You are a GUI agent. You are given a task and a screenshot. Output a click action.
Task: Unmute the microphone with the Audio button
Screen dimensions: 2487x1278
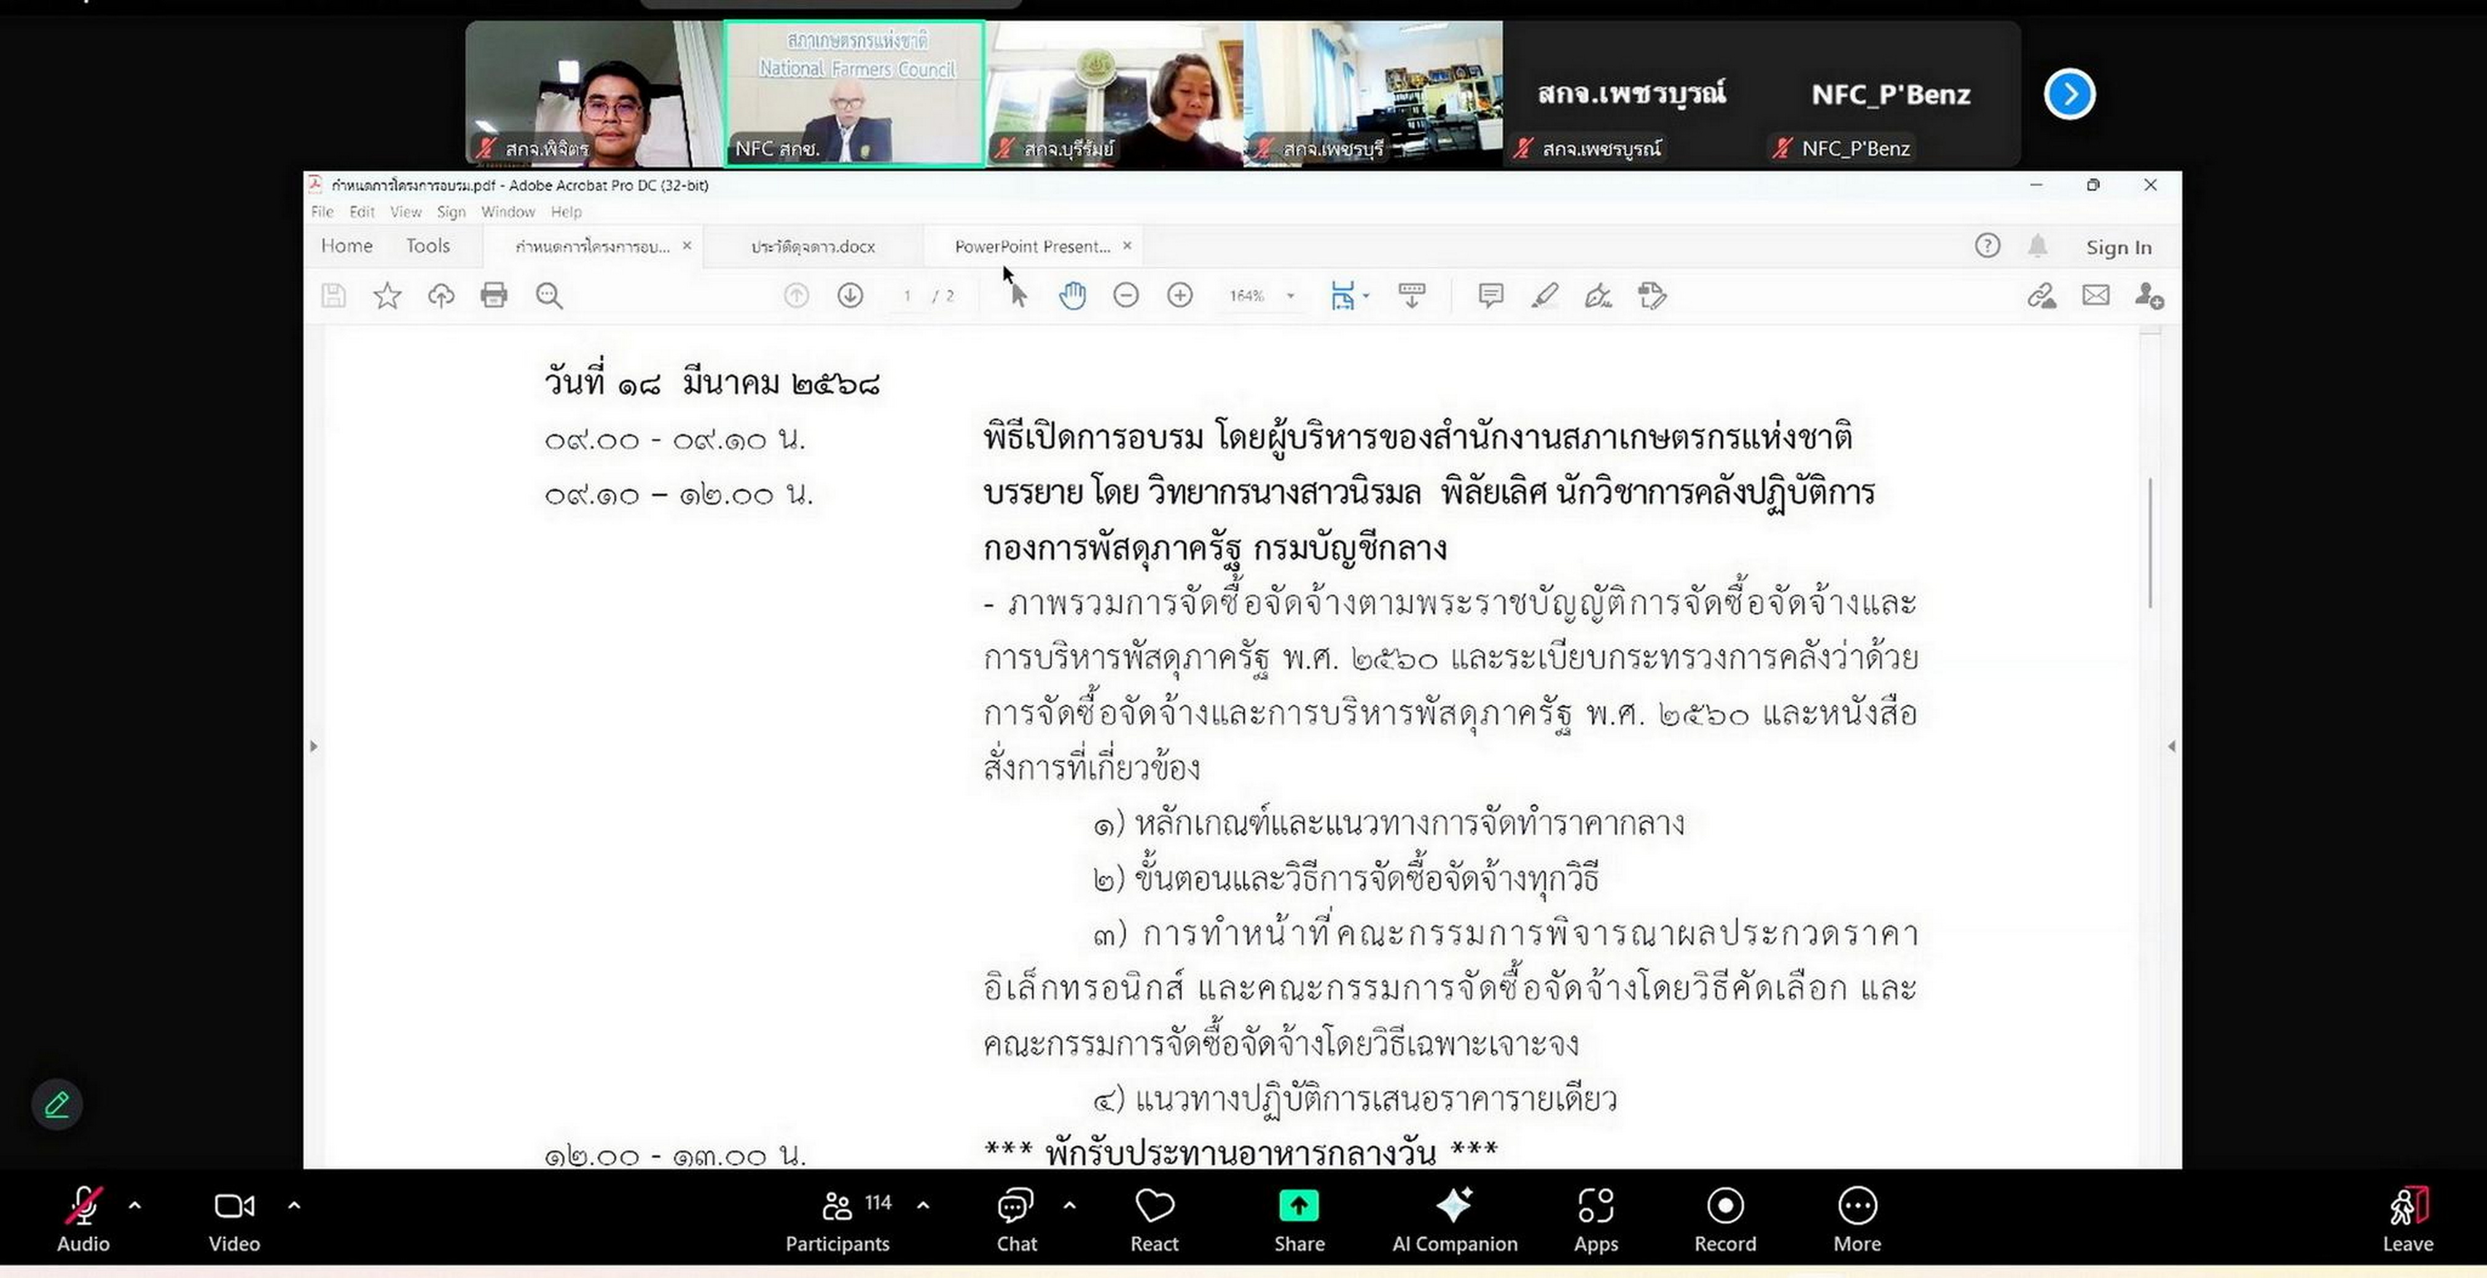pos(83,1220)
